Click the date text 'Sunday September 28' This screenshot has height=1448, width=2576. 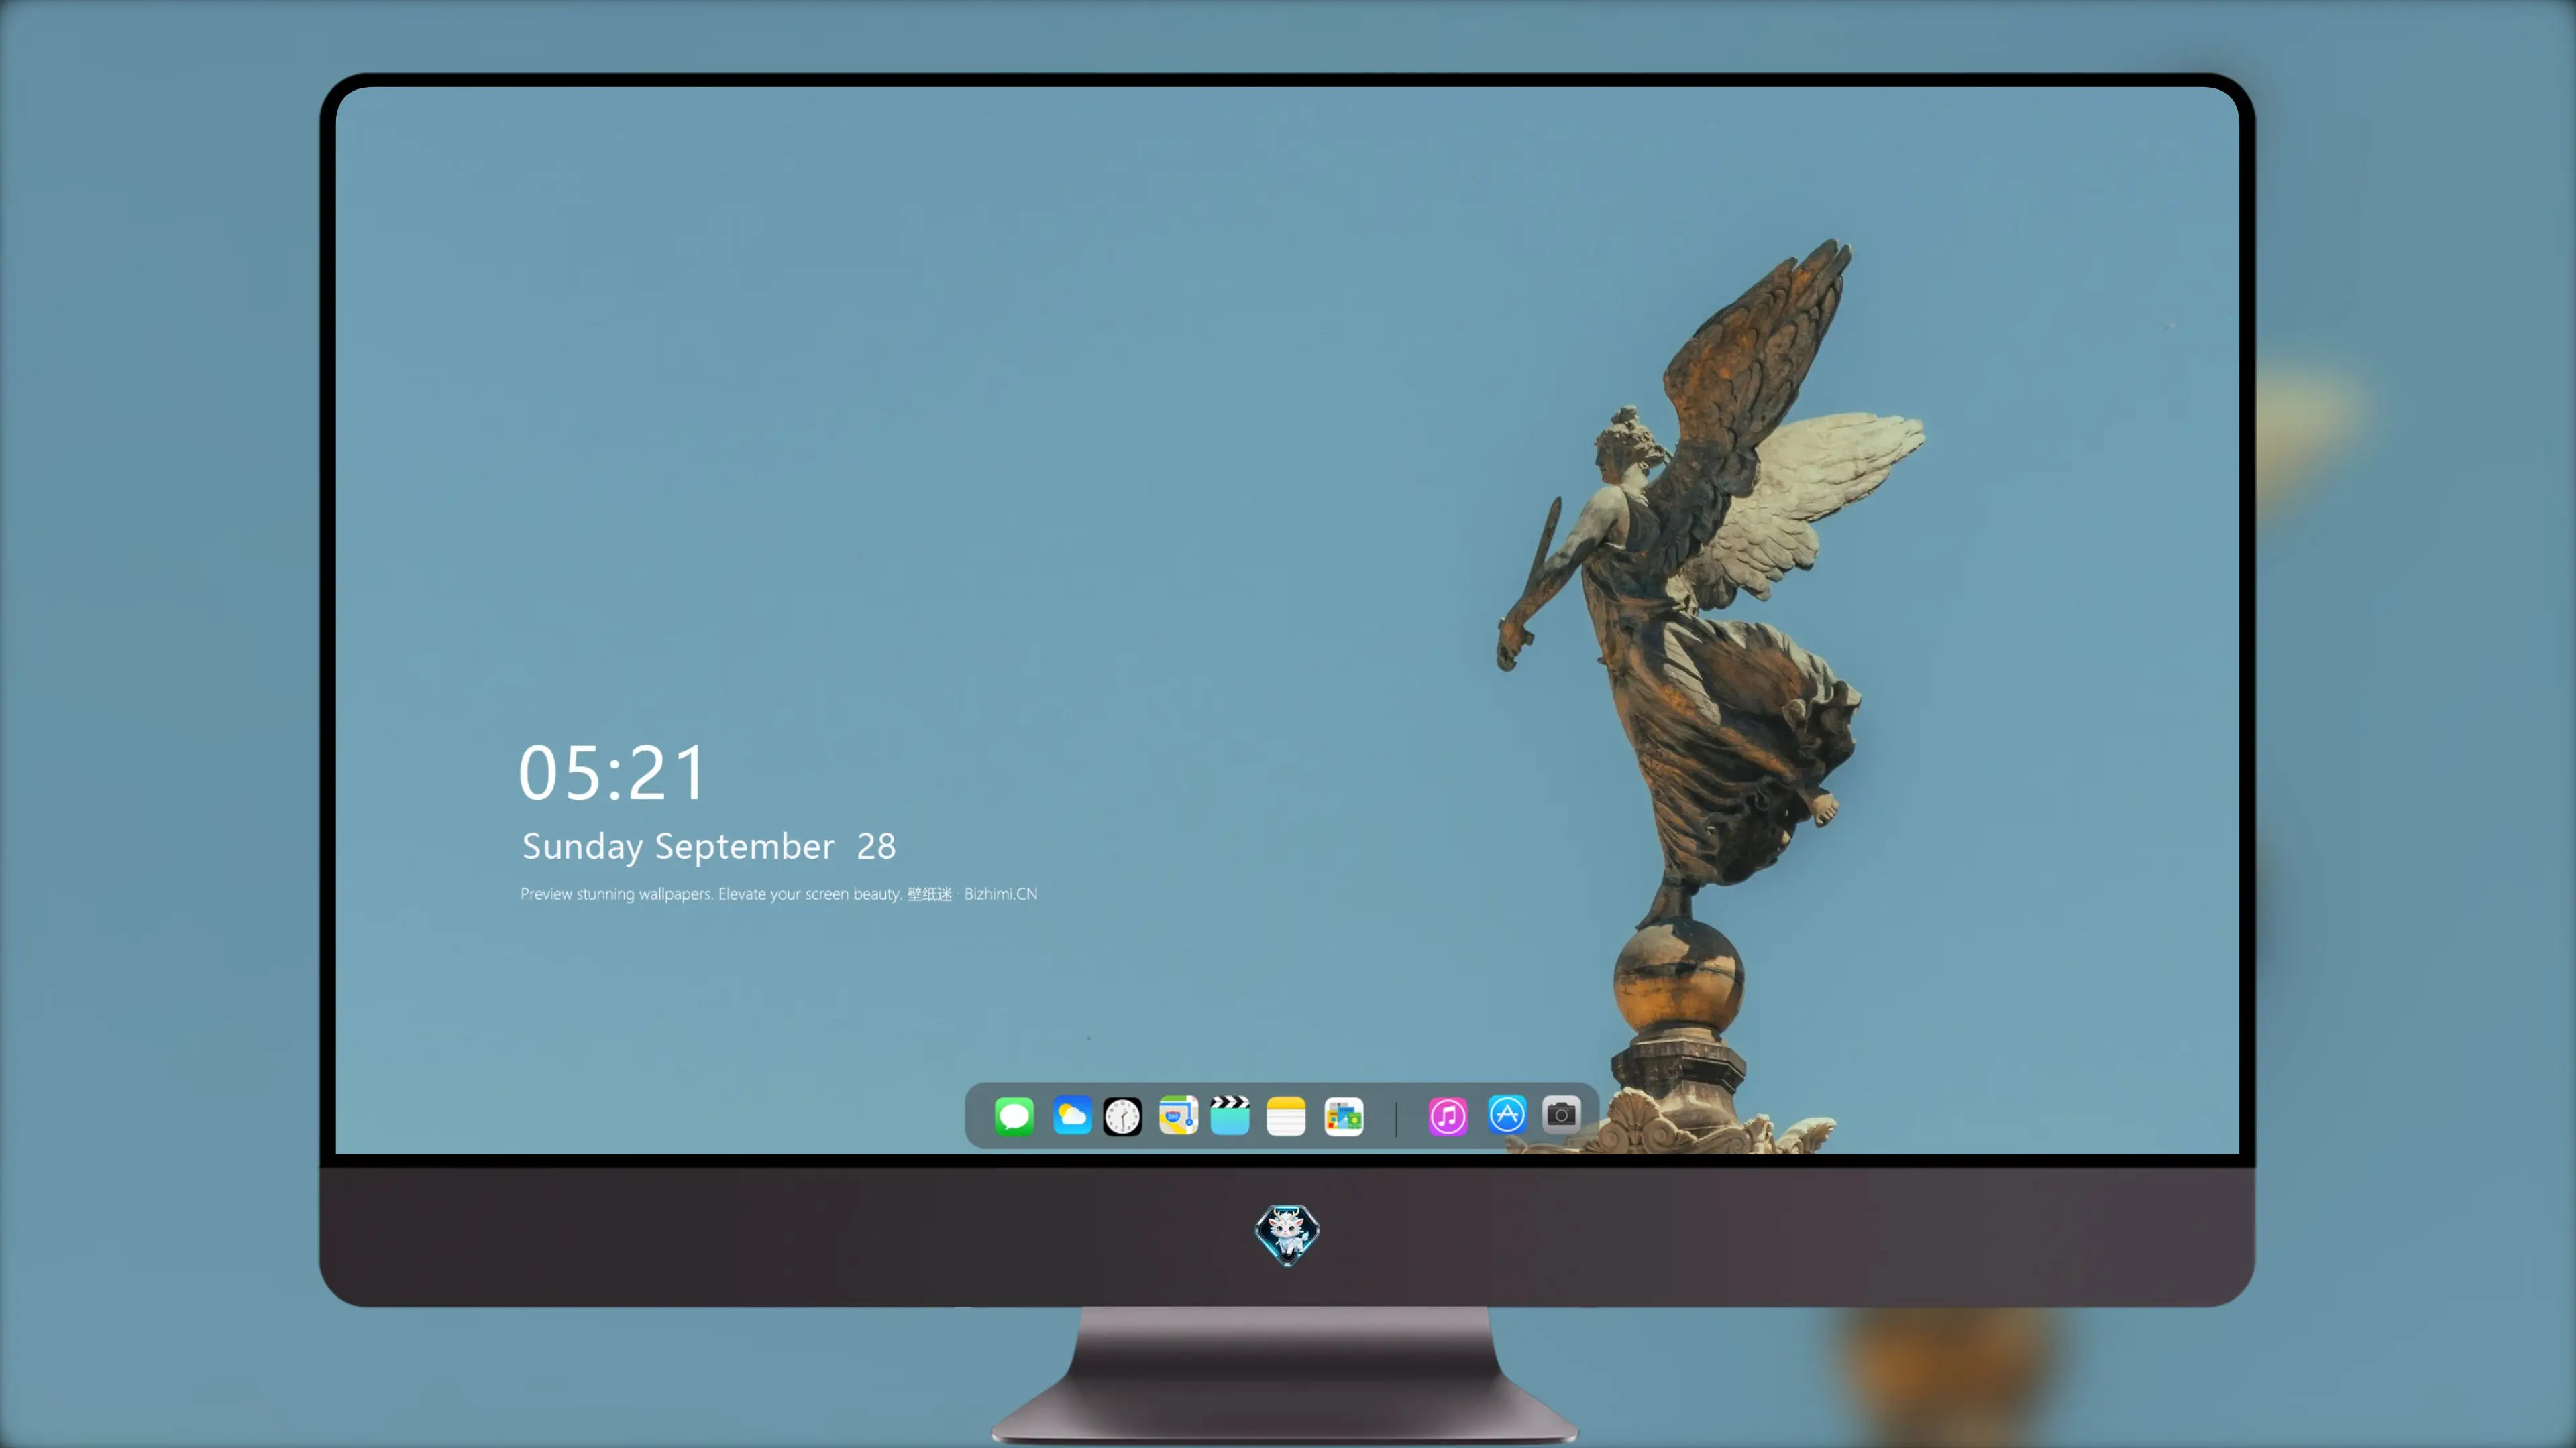[709, 847]
